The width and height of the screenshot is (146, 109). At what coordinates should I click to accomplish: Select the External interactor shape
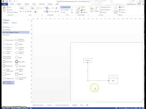(20, 40)
